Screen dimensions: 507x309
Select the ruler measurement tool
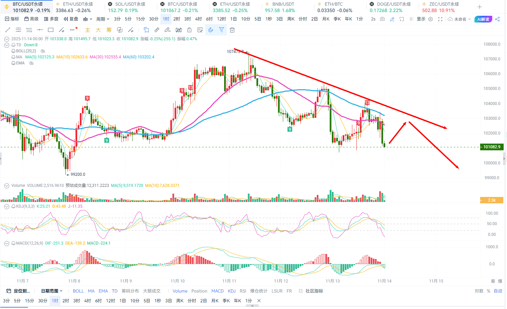(x=157, y=30)
